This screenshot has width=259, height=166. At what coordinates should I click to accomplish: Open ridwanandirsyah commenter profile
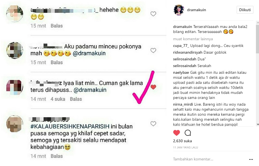click(x=188, y=52)
